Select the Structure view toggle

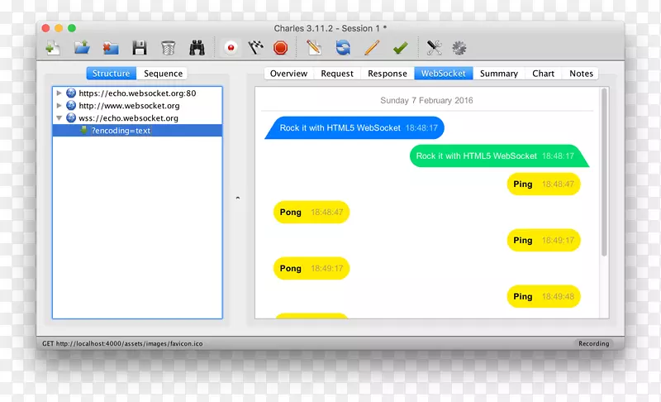pos(111,74)
